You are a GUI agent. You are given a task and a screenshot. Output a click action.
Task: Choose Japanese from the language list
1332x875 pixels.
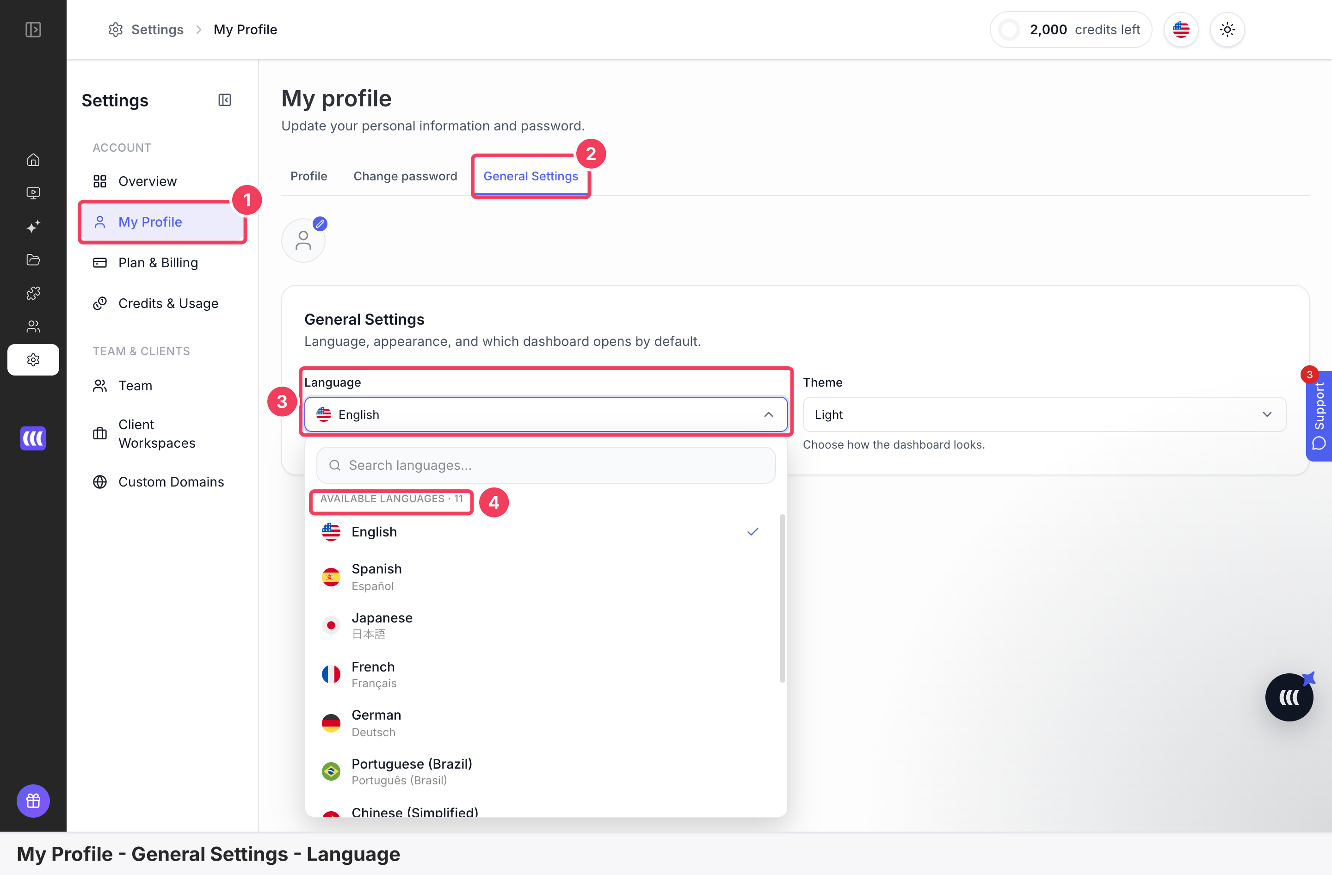(541, 625)
